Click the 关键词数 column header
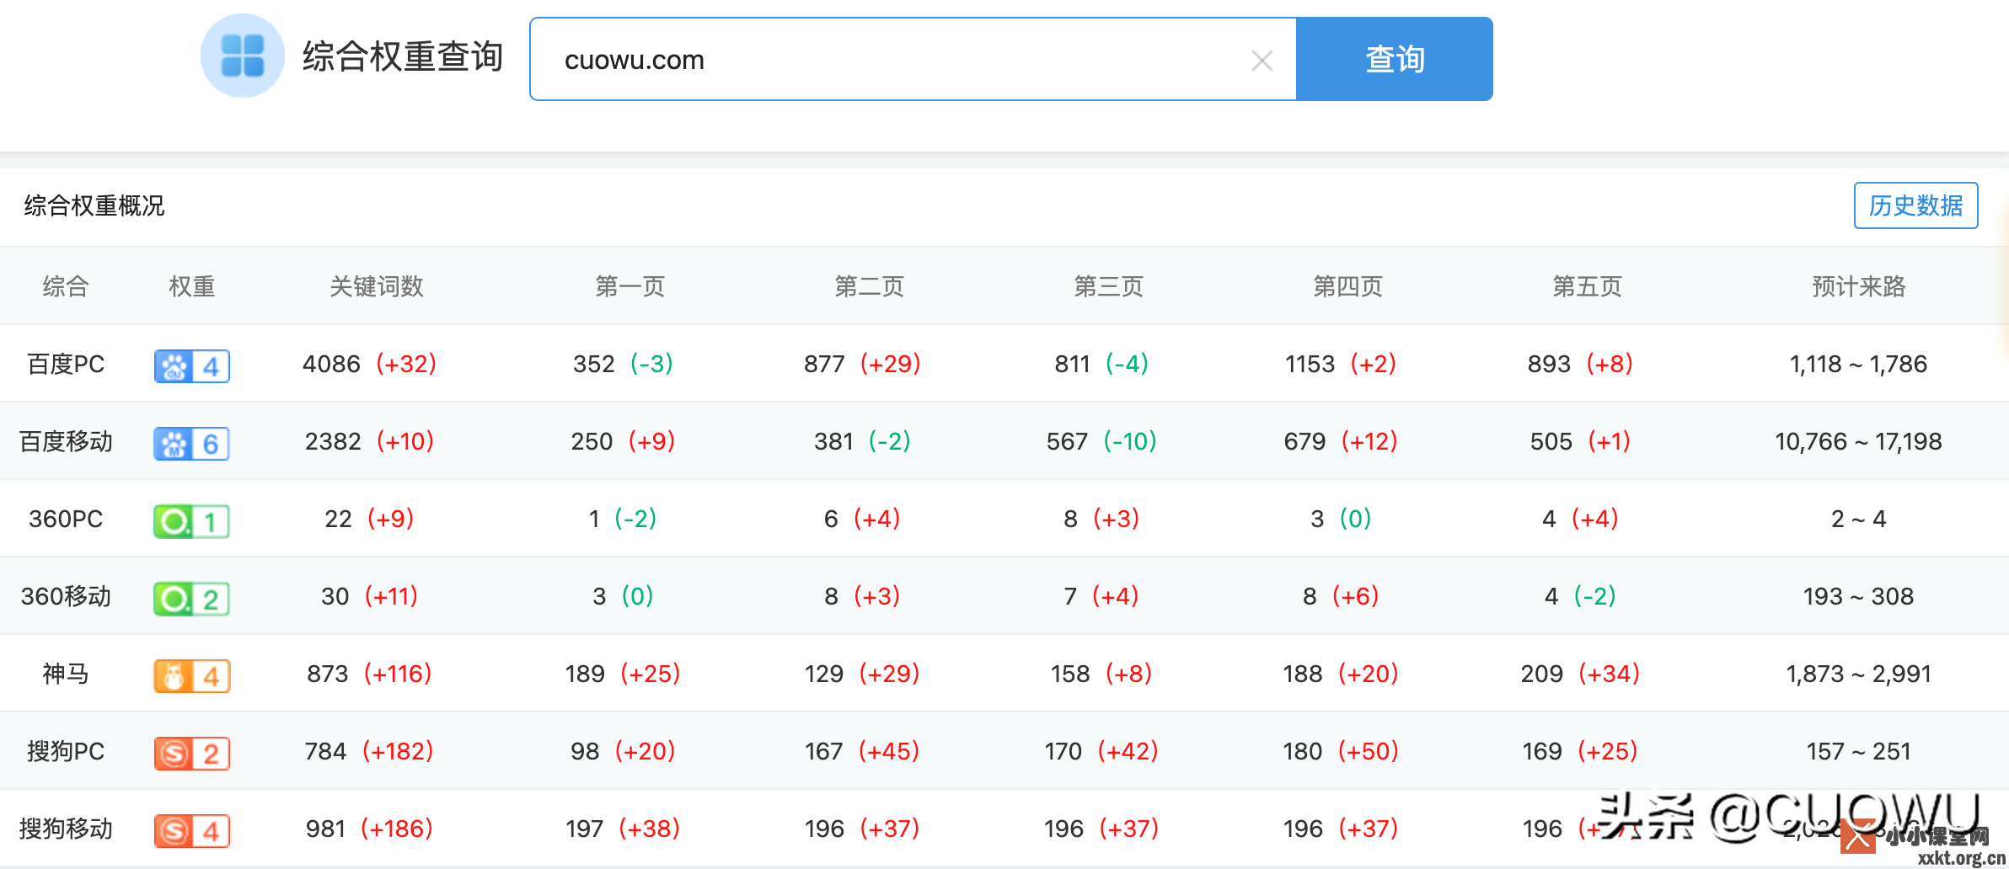Viewport: 2009px width, 869px height. 376,286
